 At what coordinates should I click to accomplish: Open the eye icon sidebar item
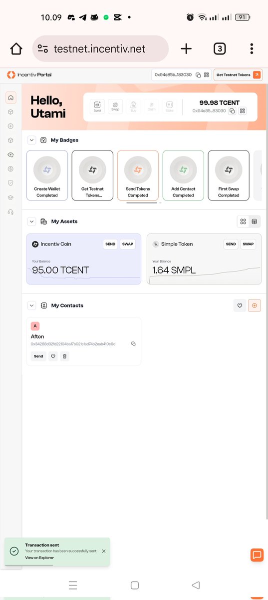point(11,155)
